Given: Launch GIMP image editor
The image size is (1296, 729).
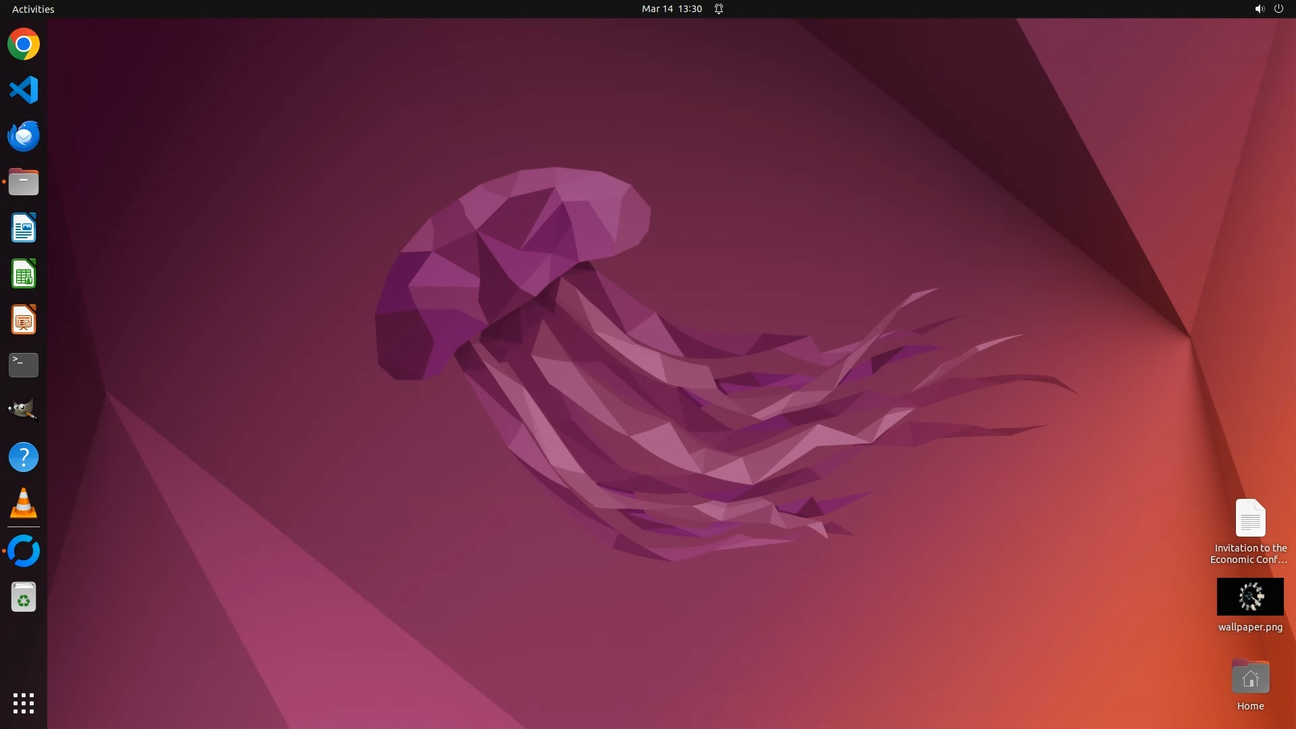Looking at the screenshot, I should pyautogui.click(x=24, y=410).
